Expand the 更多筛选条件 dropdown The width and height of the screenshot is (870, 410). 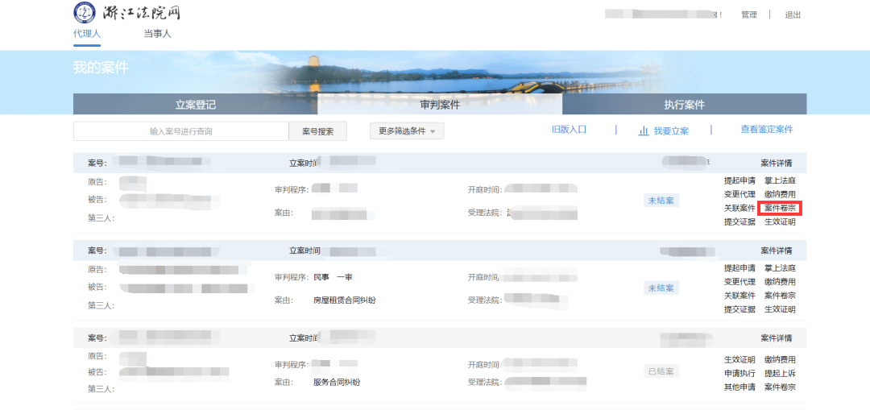point(408,131)
